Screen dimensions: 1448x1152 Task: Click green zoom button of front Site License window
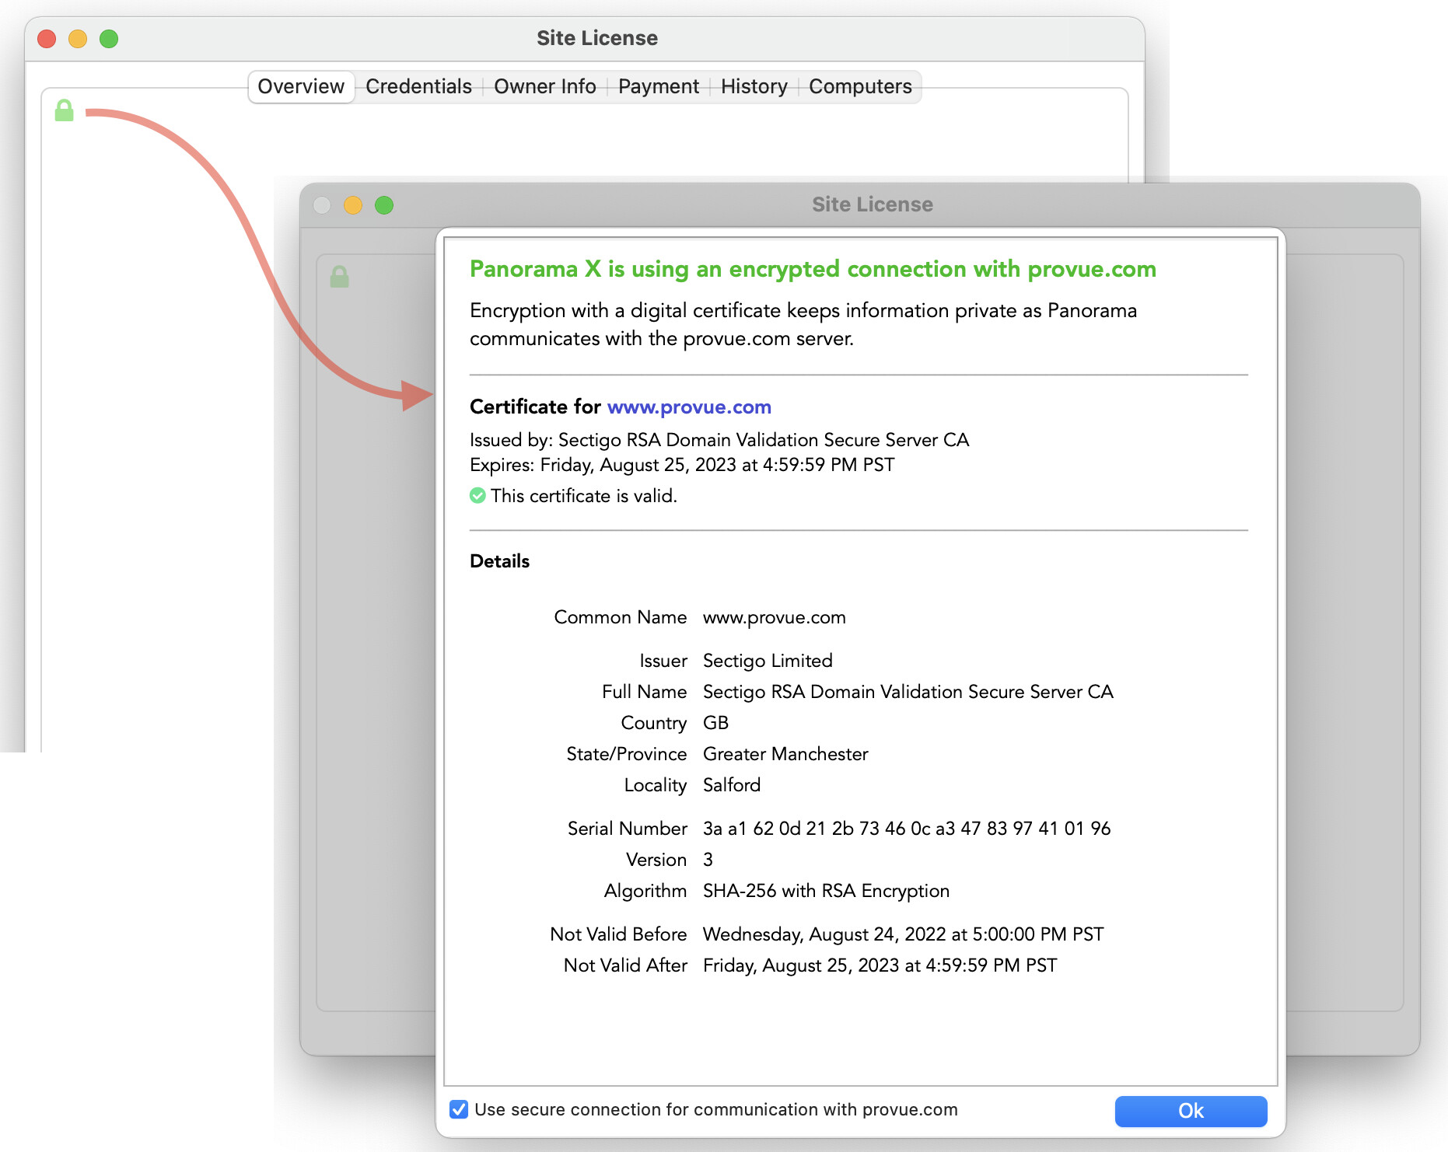(x=384, y=204)
